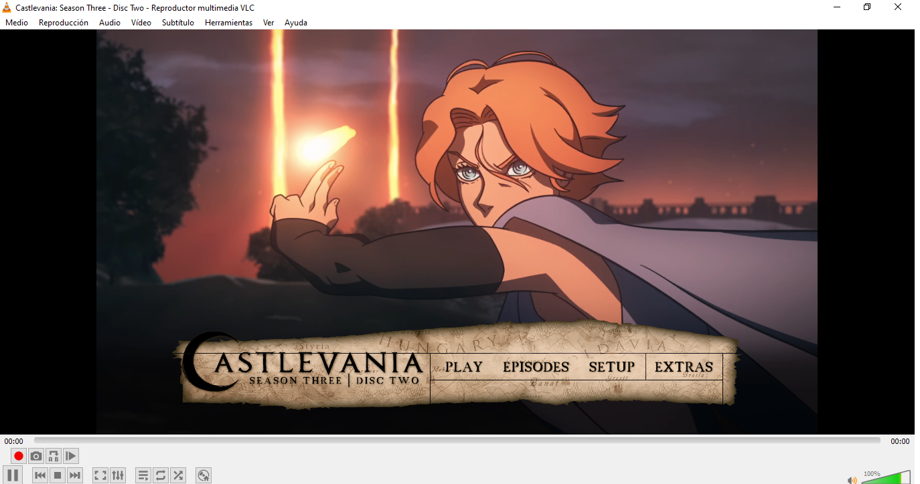Open extended settings with the equalizer sliders icon
The width and height of the screenshot is (920, 484).
pos(118,475)
